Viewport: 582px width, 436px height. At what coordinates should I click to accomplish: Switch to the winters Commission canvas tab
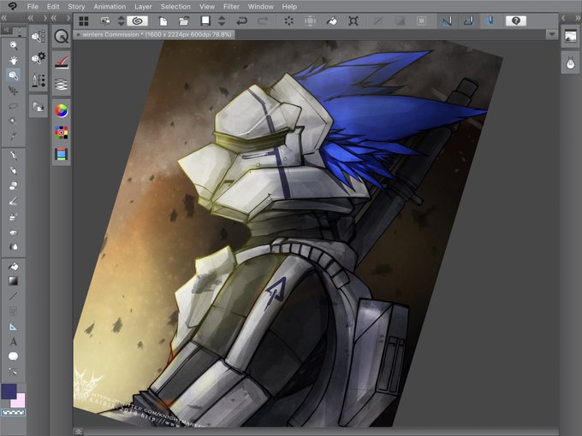pyautogui.click(x=154, y=34)
